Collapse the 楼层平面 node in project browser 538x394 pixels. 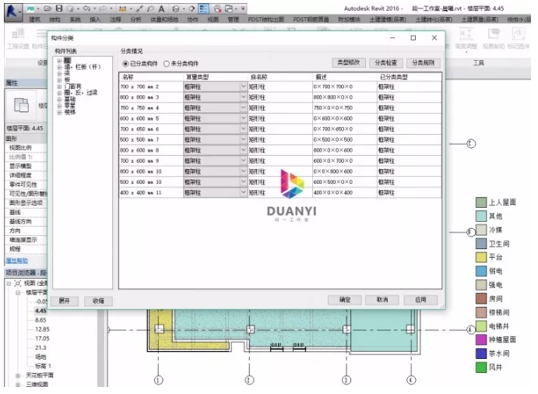18,293
